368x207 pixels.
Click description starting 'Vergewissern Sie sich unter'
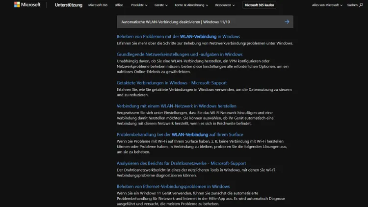195,118
